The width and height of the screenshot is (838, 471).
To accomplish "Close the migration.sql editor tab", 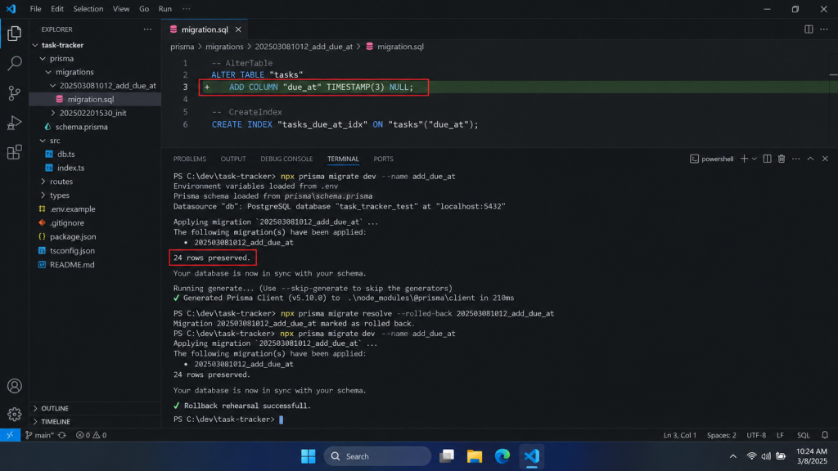I will (x=238, y=29).
